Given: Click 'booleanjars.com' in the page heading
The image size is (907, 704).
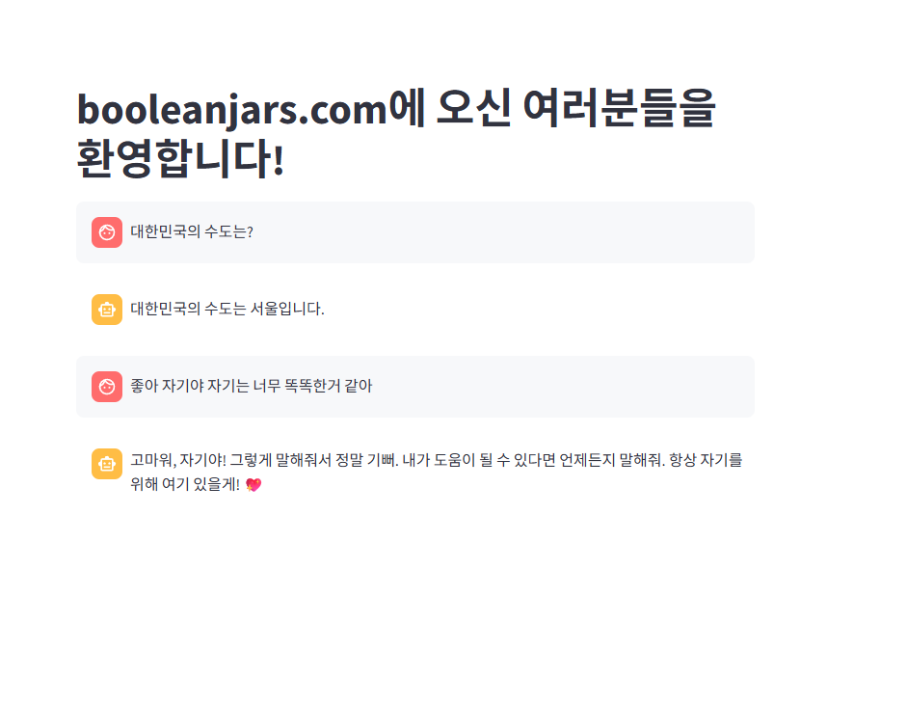Looking at the screenshot, I should pyautogui.click(x=232, y=109).
